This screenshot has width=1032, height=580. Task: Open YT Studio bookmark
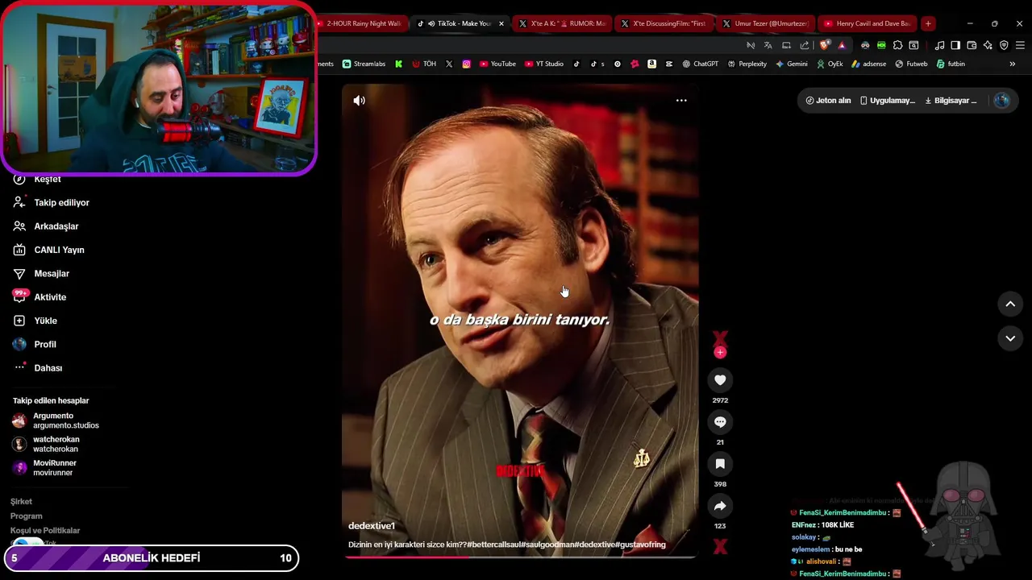click(x=544, y=64)
